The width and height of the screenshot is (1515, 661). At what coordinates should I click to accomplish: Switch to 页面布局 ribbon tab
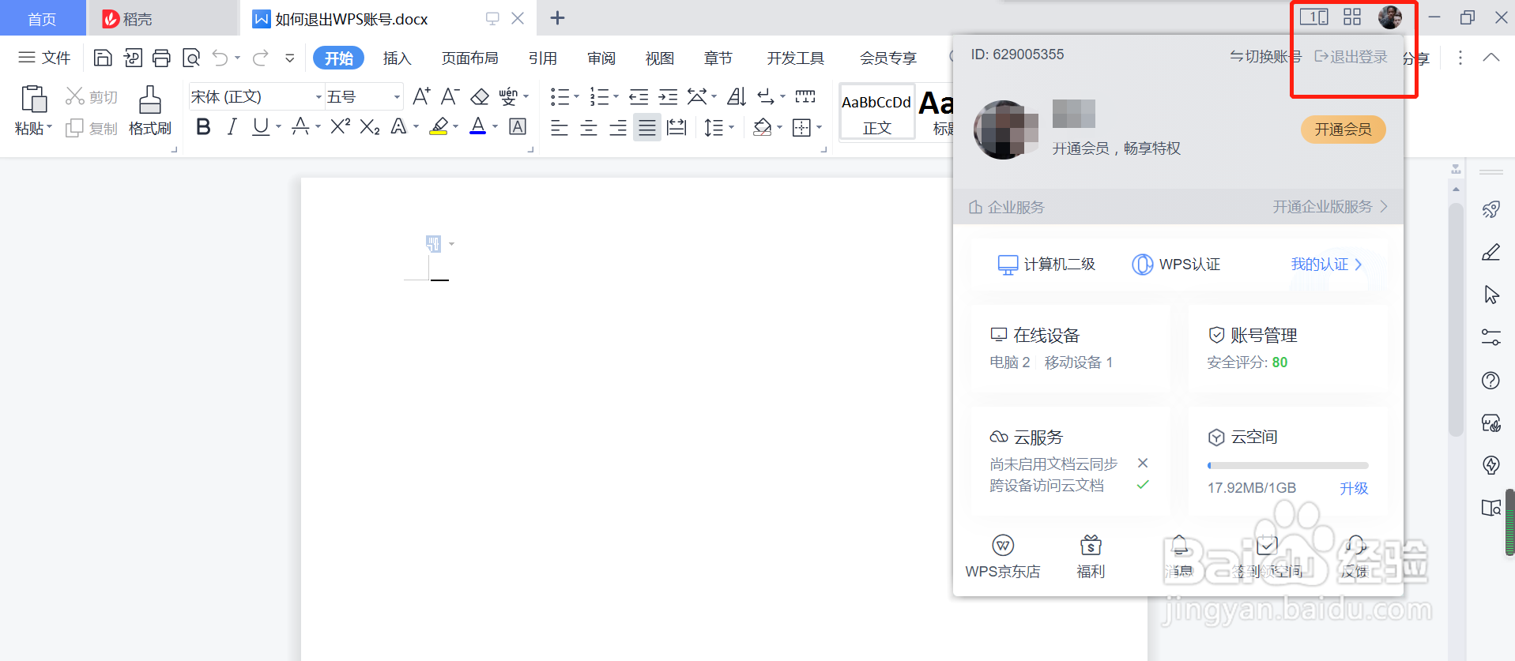(469, 58)
